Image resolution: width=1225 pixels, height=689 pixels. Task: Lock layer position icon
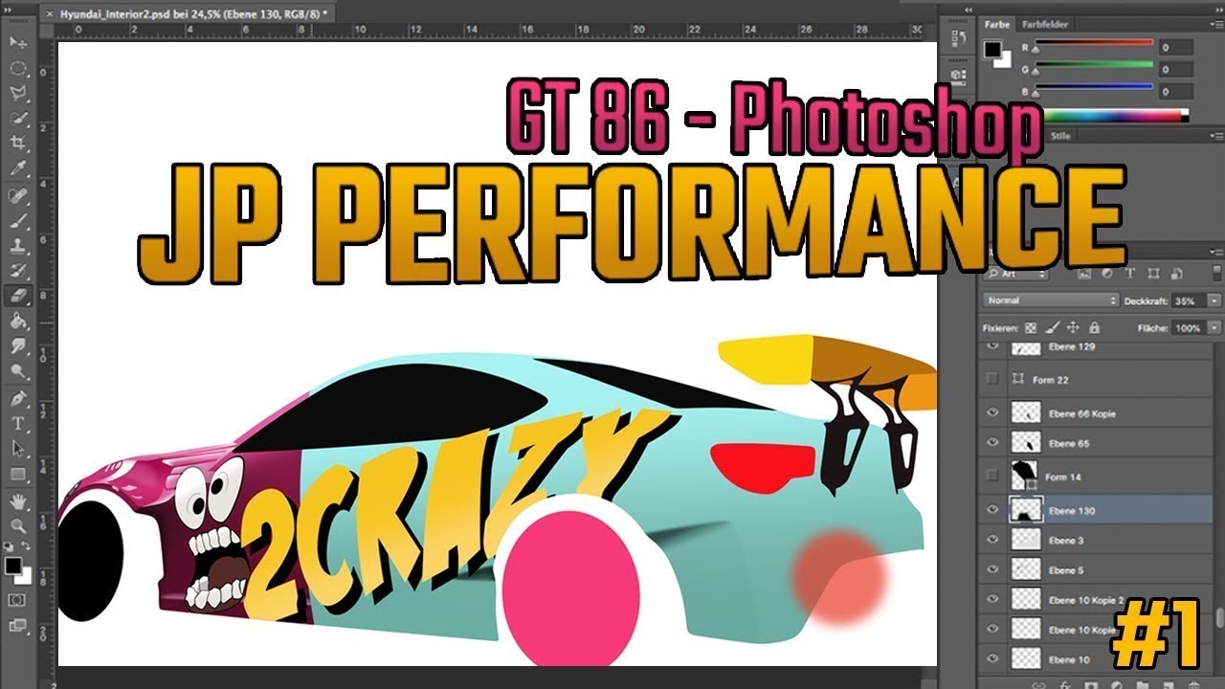[1073, 327]
